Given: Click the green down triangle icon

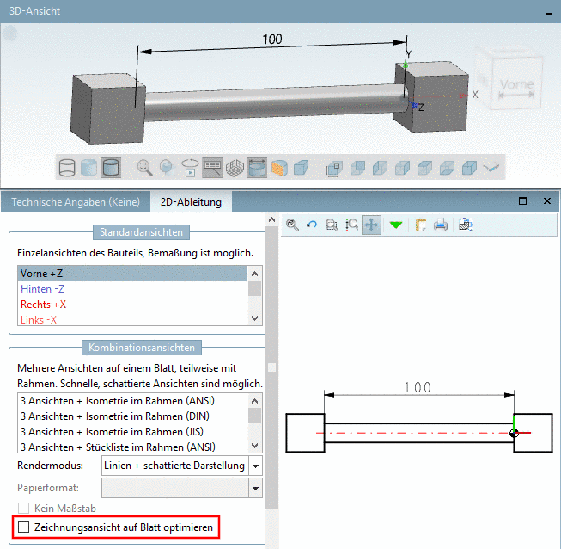Looking at the screenshot, I should tap(396, 225).
